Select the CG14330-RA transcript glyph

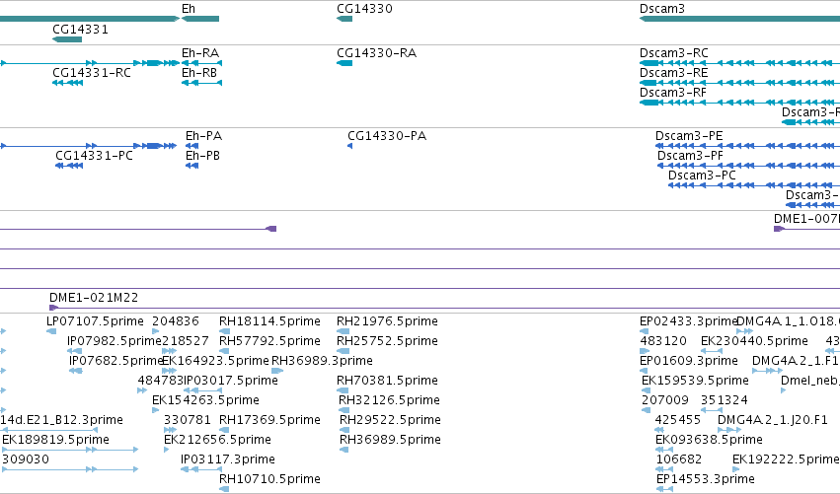[344, 63]
